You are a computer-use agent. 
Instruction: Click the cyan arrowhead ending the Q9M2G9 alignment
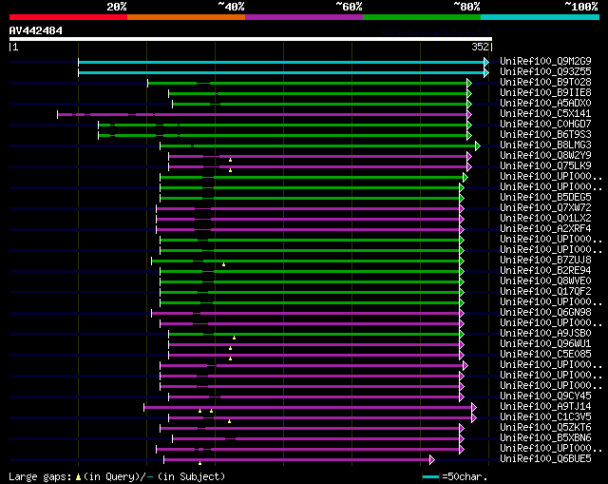point(486,62)
